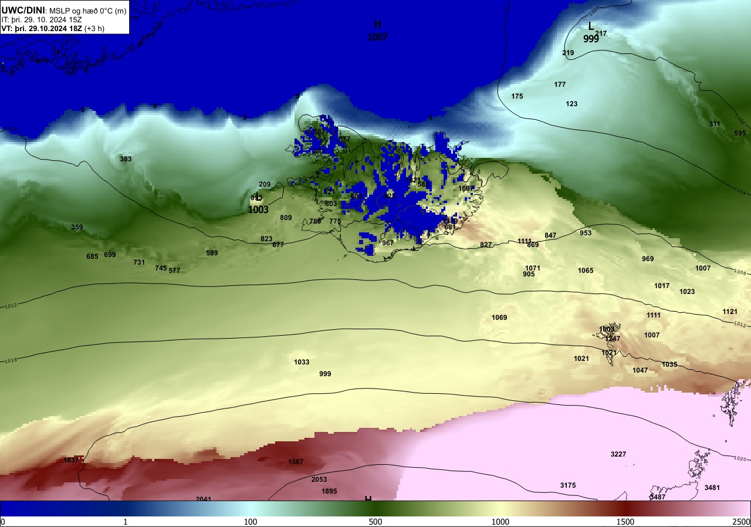
Task: Click the freezing level value 1121
Action: 730,312
